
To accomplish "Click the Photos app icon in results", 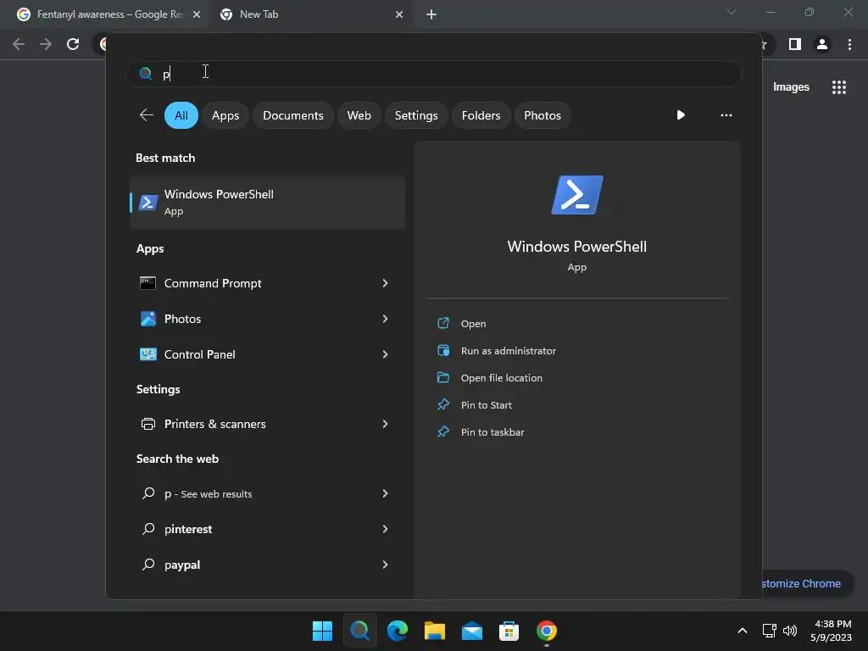I will pos(147,319).
